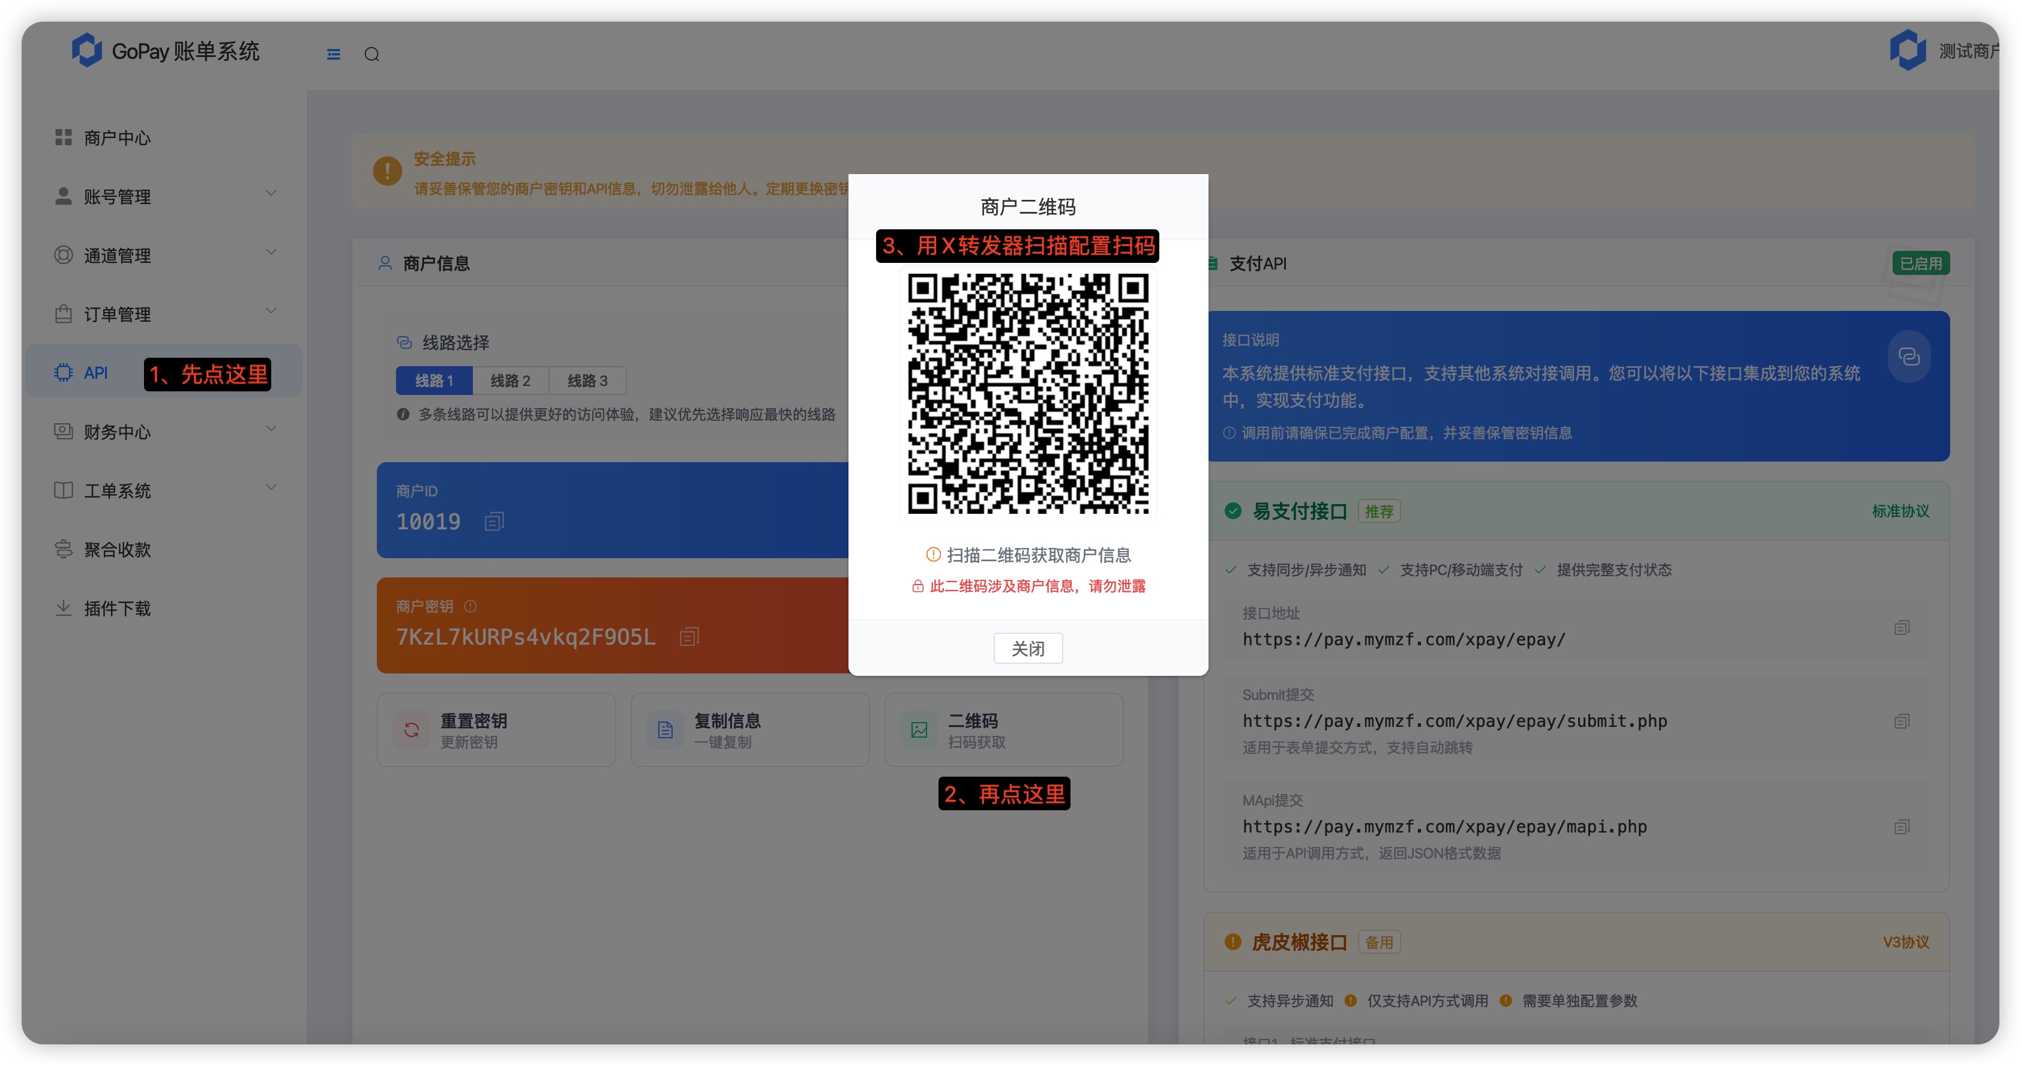Copy the Submit提交 URL

tap(1902, 721)
